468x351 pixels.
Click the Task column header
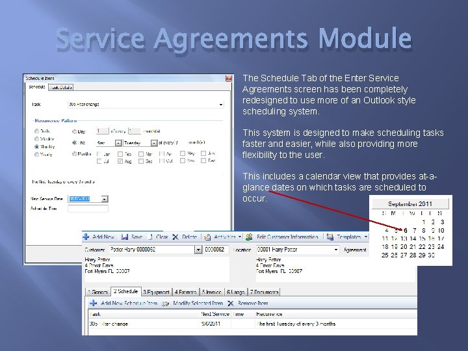click(x=144, y=315)
